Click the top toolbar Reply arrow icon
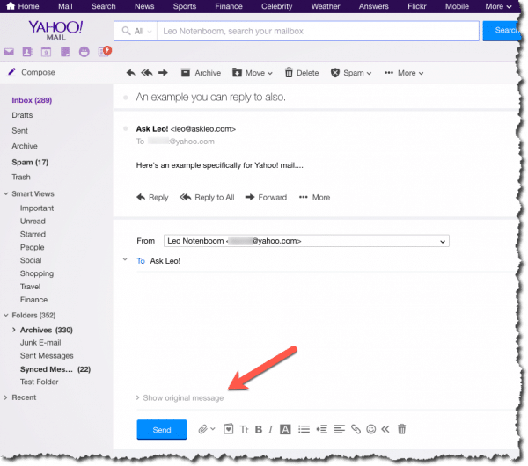Image resolution: width=528 pixels, height=466 pixels. coord(130,73)
